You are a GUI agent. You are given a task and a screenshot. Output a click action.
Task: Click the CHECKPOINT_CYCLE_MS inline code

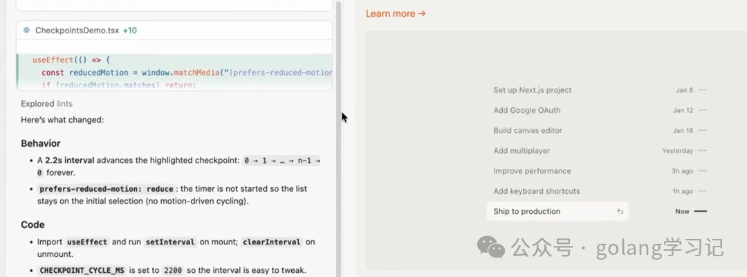(82, 270)
